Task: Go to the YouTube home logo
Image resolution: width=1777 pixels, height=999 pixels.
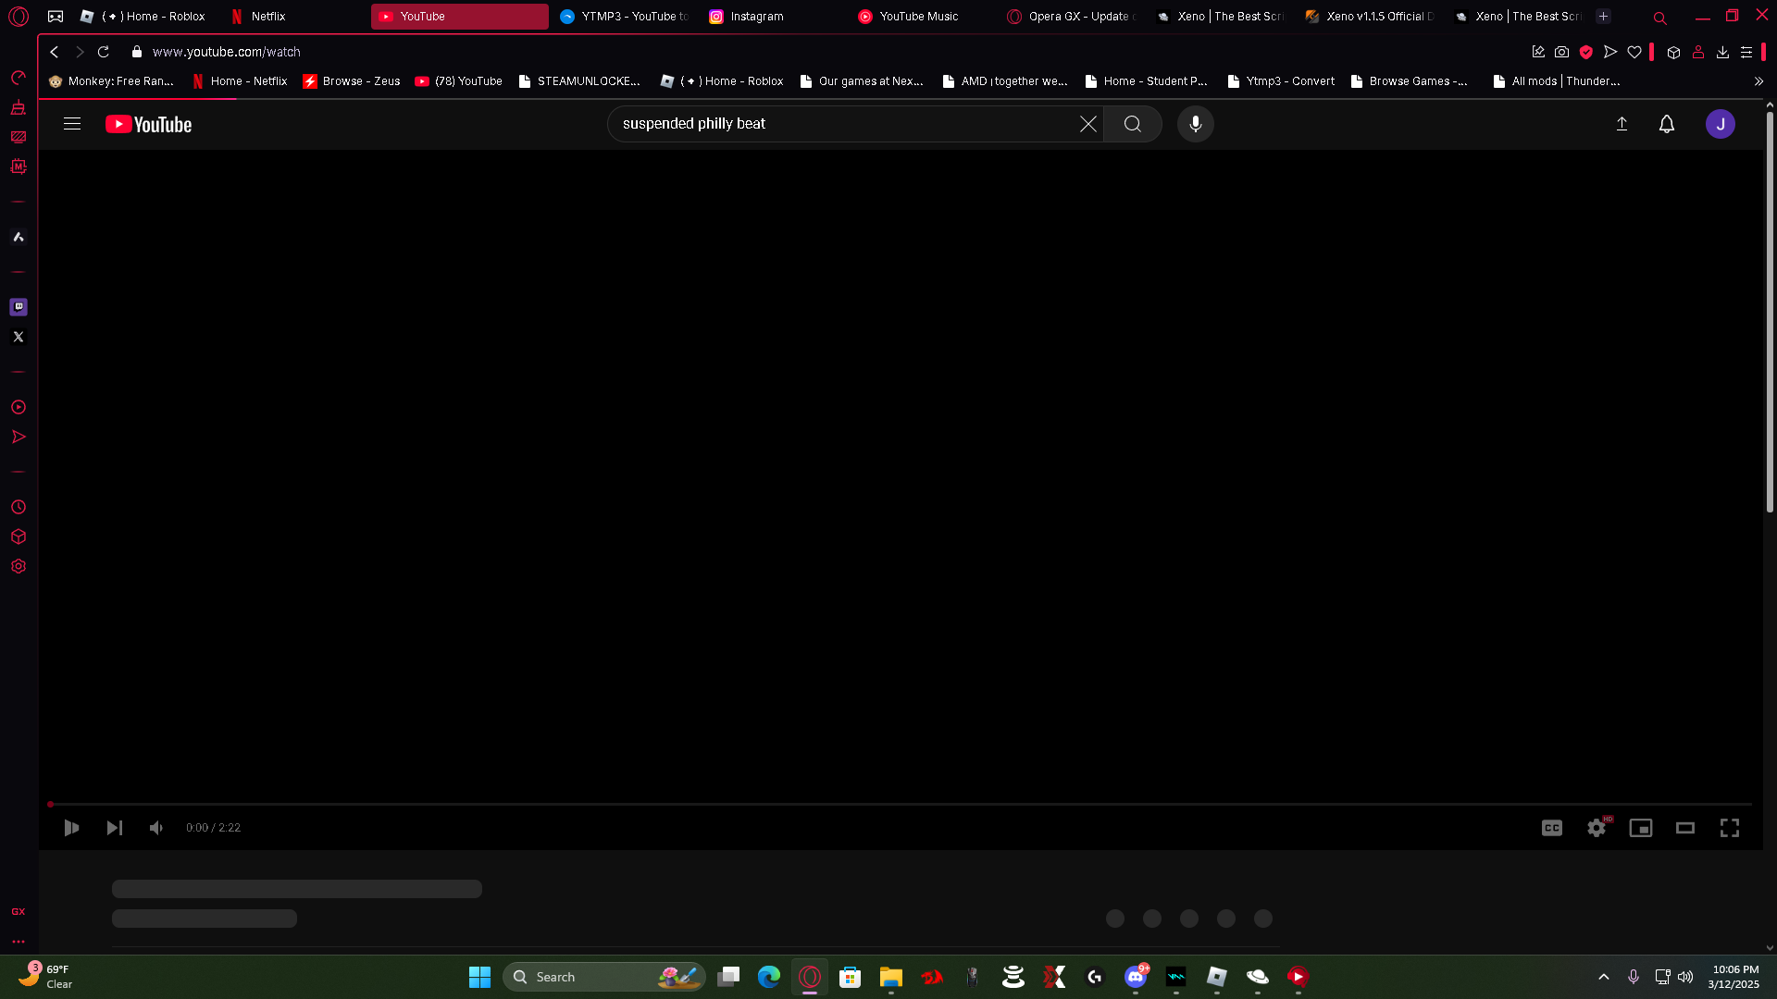Action: 148,124
